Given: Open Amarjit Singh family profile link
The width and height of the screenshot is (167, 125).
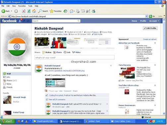Looking at the screenshot, I should (x=20, y=97).
